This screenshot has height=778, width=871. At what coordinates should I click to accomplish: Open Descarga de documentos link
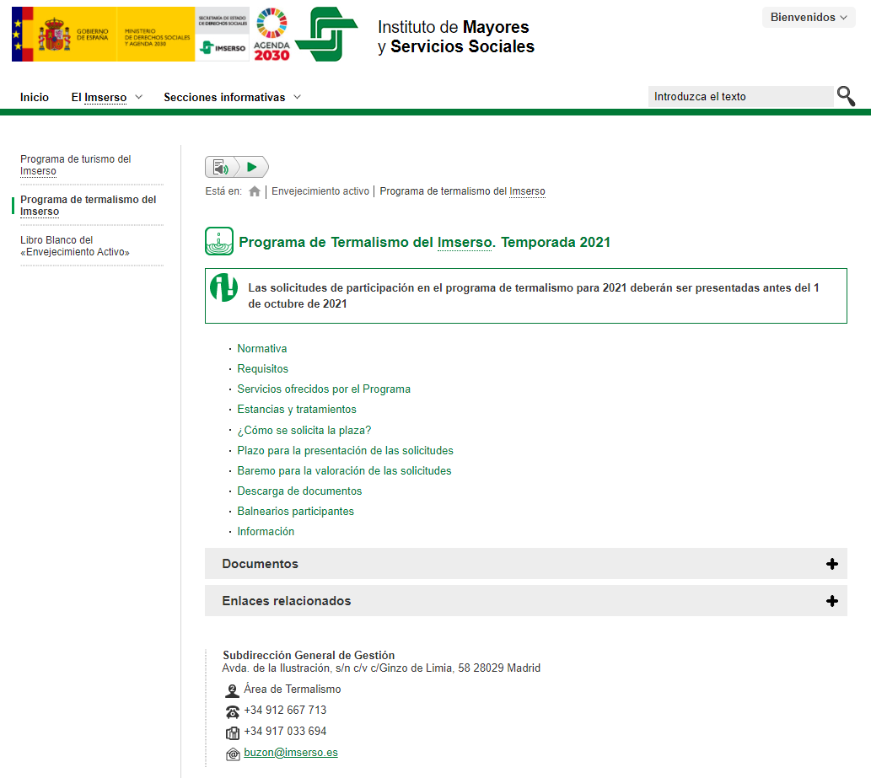(x=299, y=491)
